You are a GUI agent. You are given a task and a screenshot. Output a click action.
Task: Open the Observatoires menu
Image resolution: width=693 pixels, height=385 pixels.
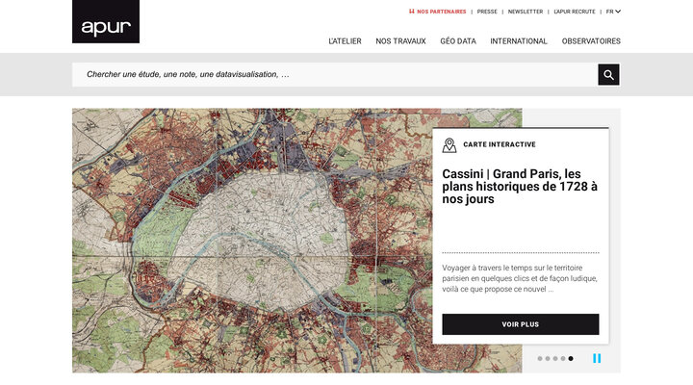[x=591, y=41]
